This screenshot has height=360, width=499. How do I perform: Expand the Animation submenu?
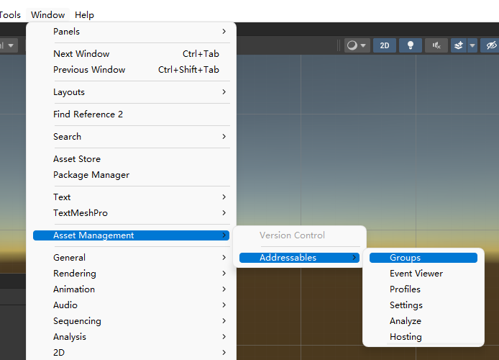(131, 289)
